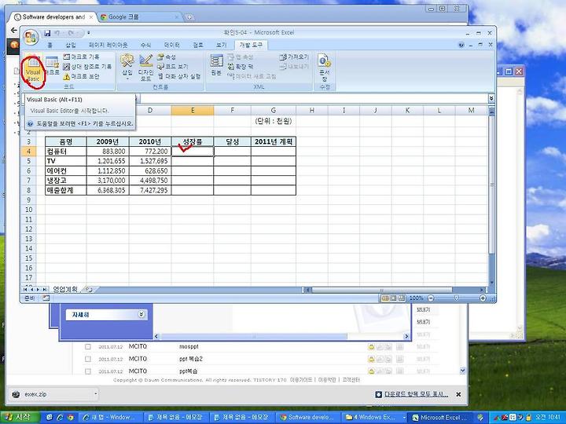Screen dimensions: 566x424
Task: Go to first sheet navigation arrow
Action: [25, 290]
